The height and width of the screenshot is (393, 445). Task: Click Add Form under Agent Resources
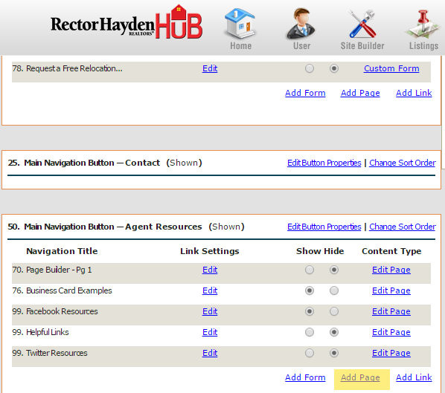[x=305, y=377]
